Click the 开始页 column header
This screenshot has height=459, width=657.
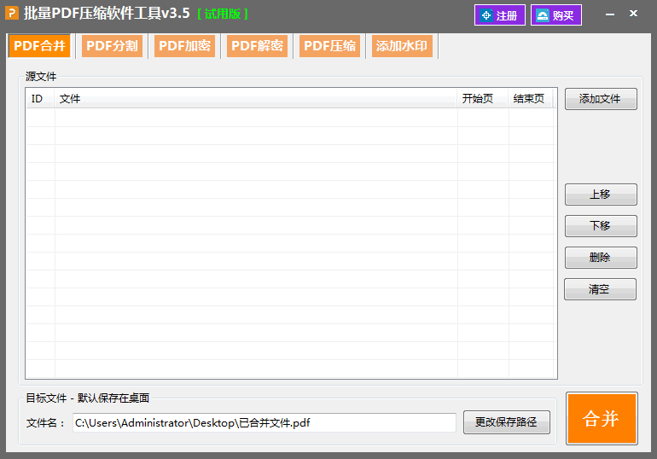coord(483,98)
